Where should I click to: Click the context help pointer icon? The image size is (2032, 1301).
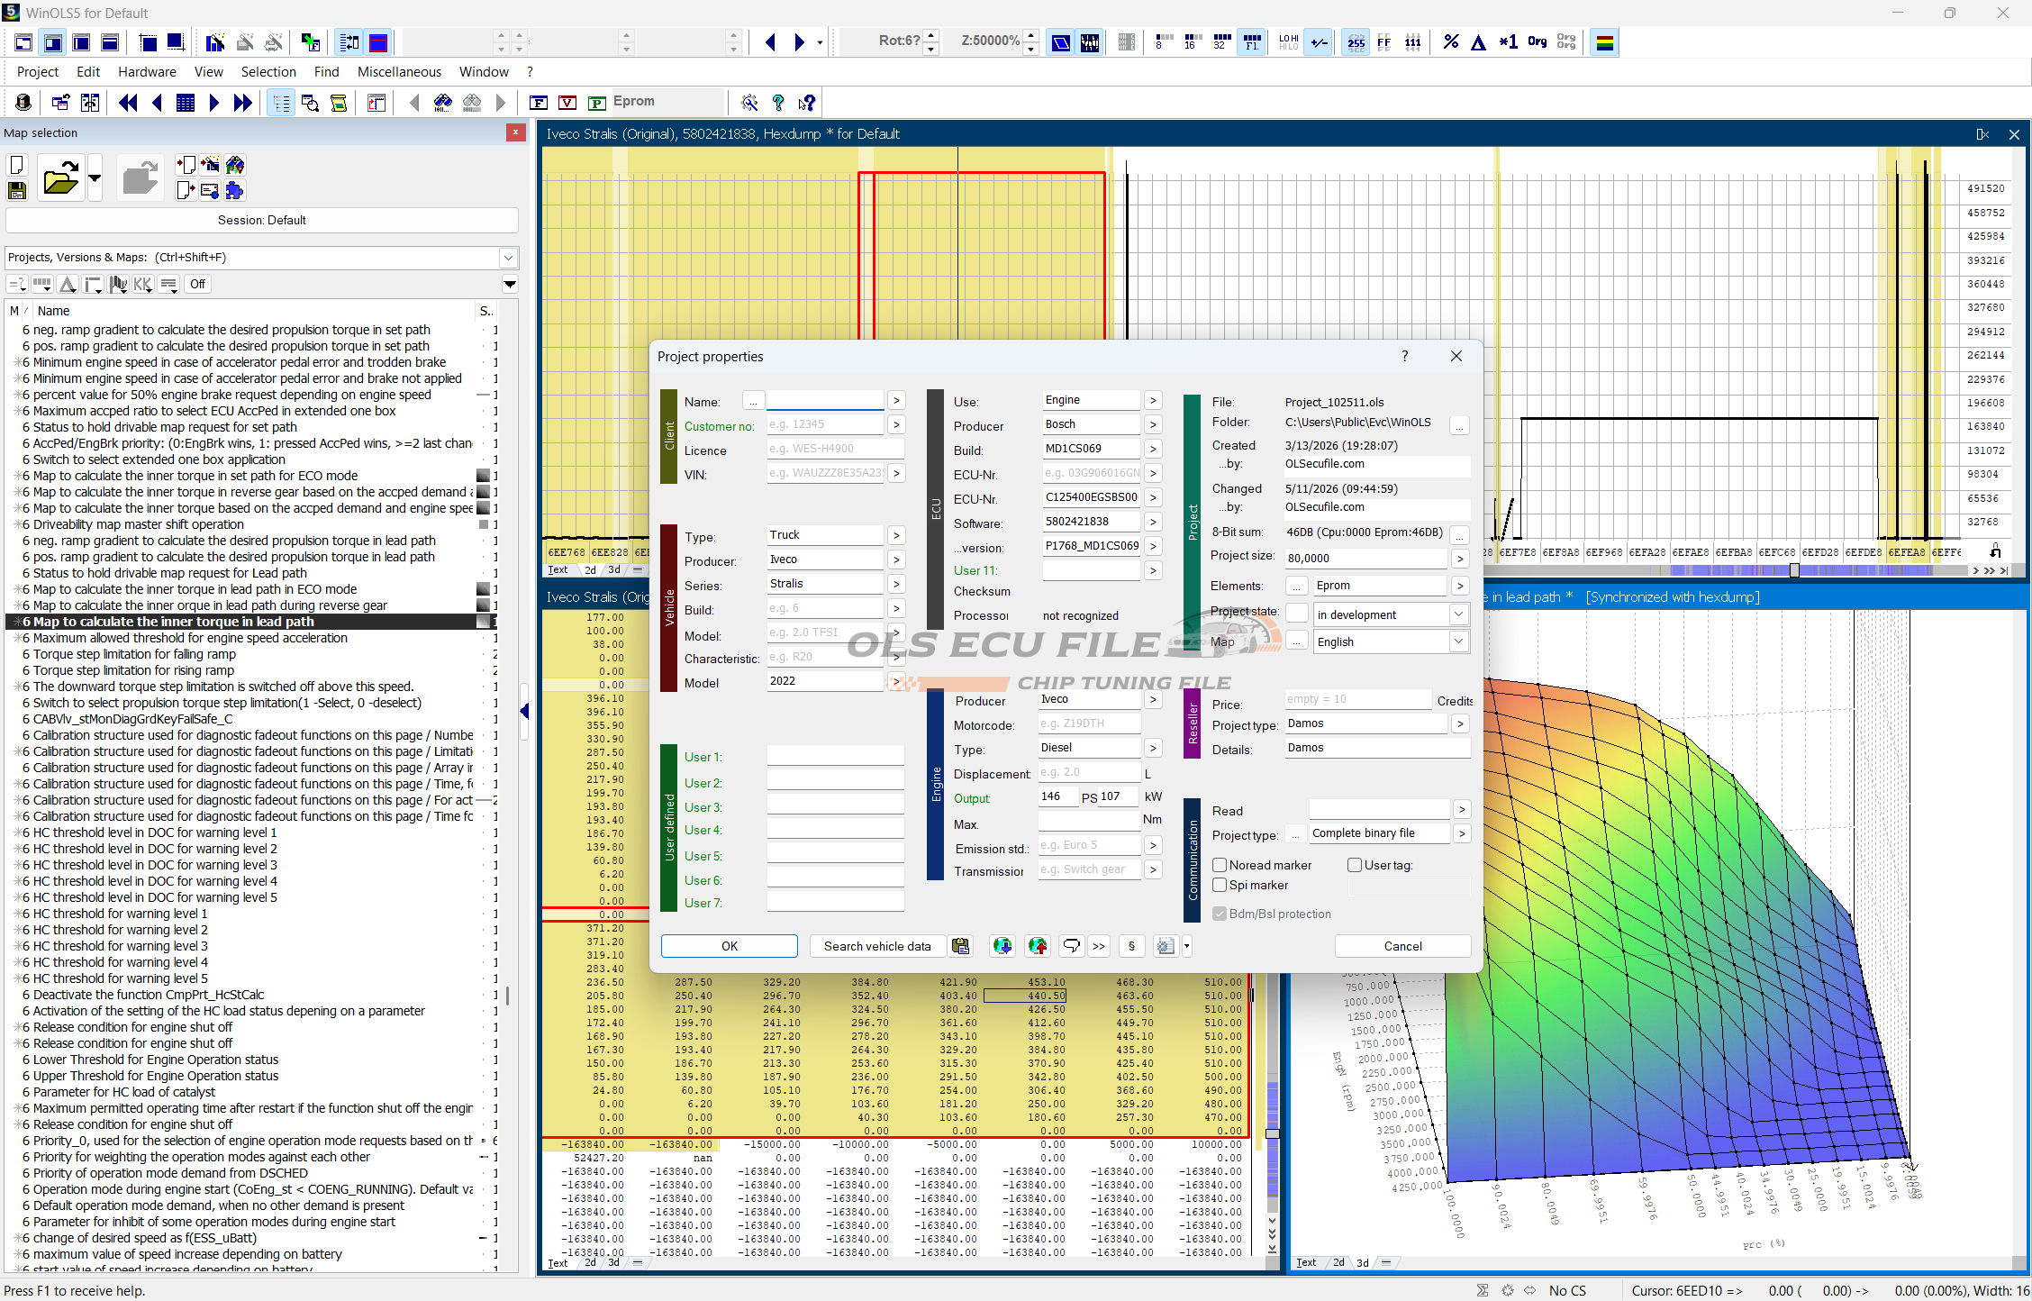tap(807, 103)
